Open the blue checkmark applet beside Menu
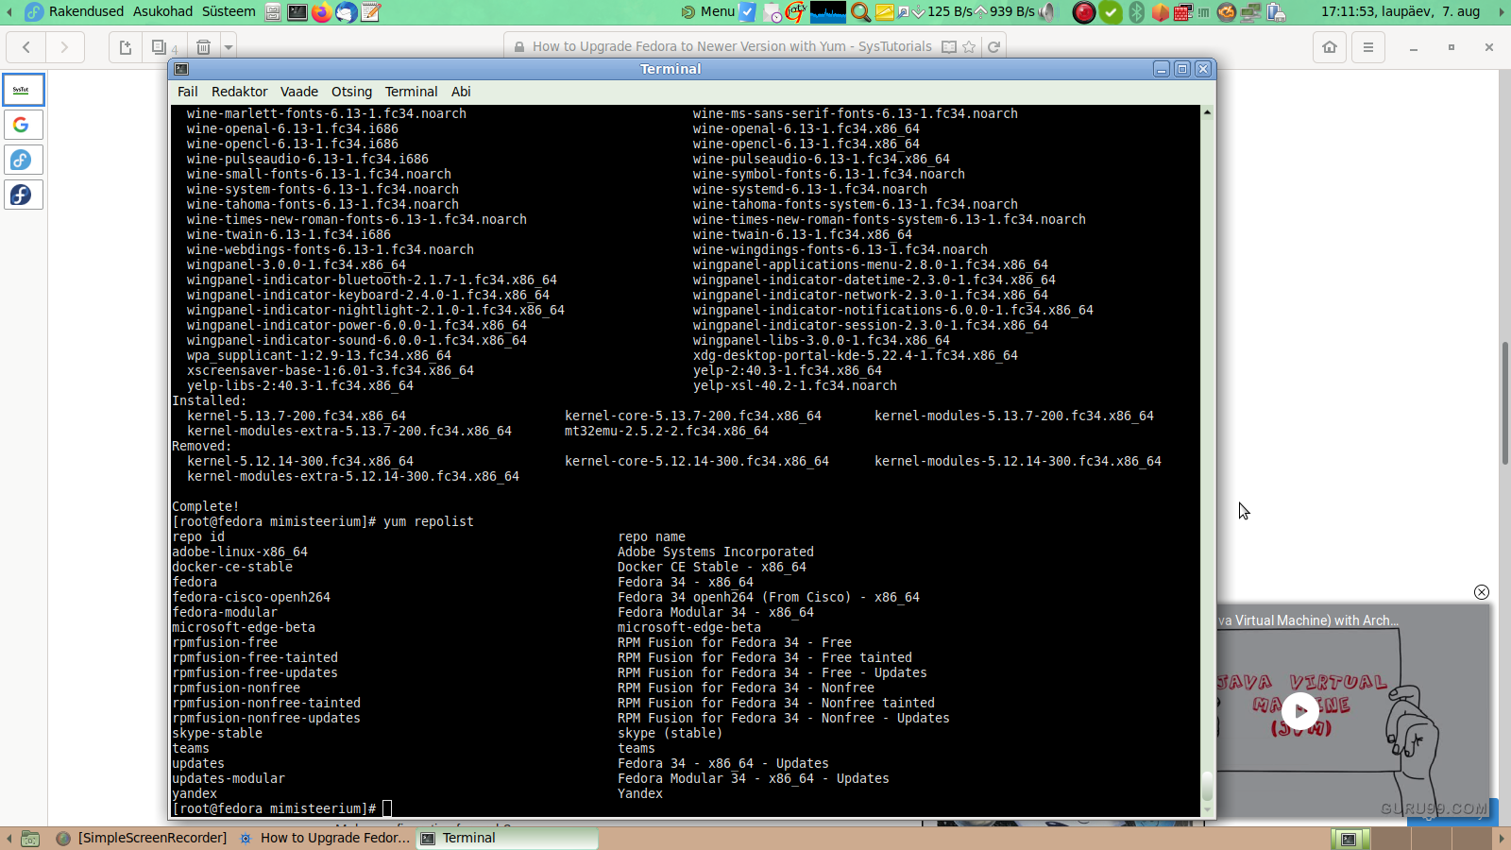Image resolution: width=1511 pixels, height=850 pixels. [747, 12]
